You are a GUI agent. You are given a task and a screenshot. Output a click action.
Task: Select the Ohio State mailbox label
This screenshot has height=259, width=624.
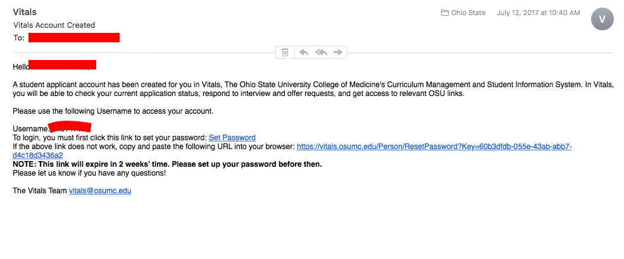pyautogui.click(x=468, y=13)
